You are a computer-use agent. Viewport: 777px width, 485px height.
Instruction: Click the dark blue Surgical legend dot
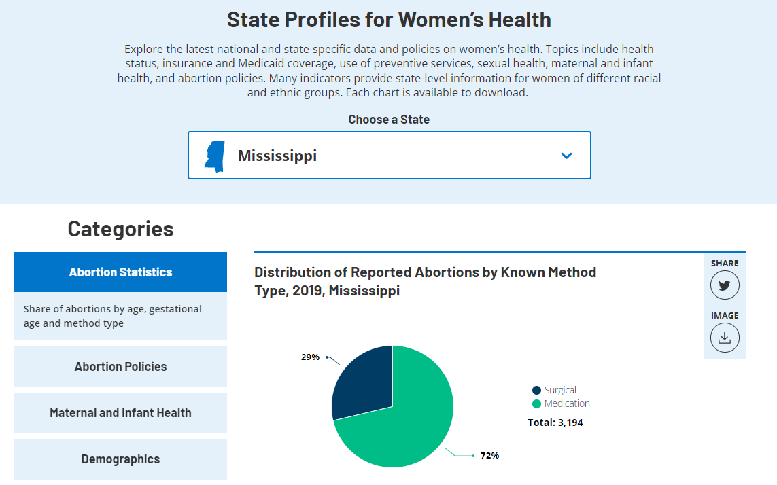point(536,391)
